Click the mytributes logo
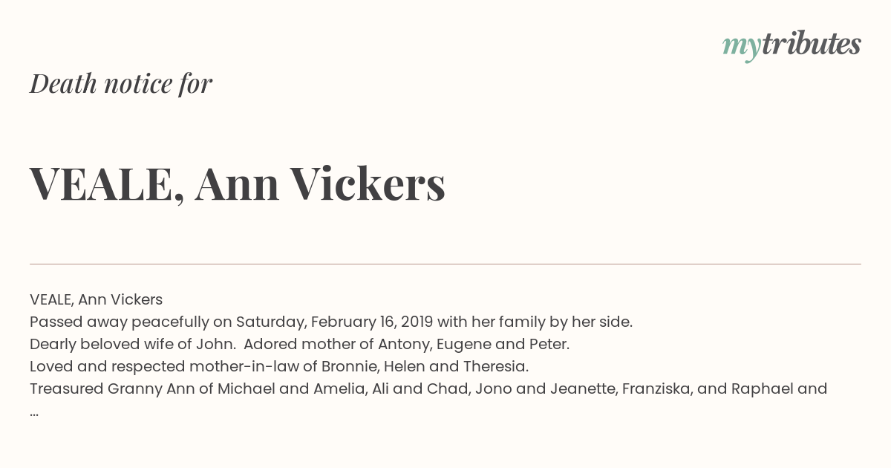The height and width of the screenshot is (468, 891). pyautogui.click(x=792, y=45)
